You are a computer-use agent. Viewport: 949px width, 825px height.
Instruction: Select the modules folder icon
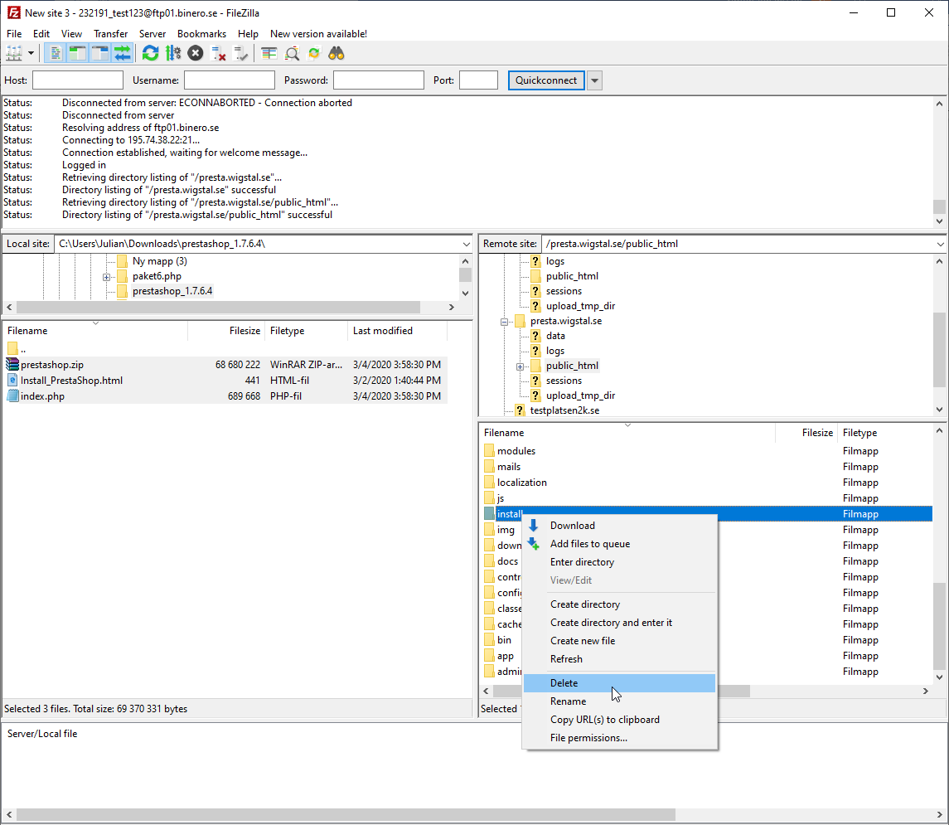pyautogui.click(x=490, y=451)
